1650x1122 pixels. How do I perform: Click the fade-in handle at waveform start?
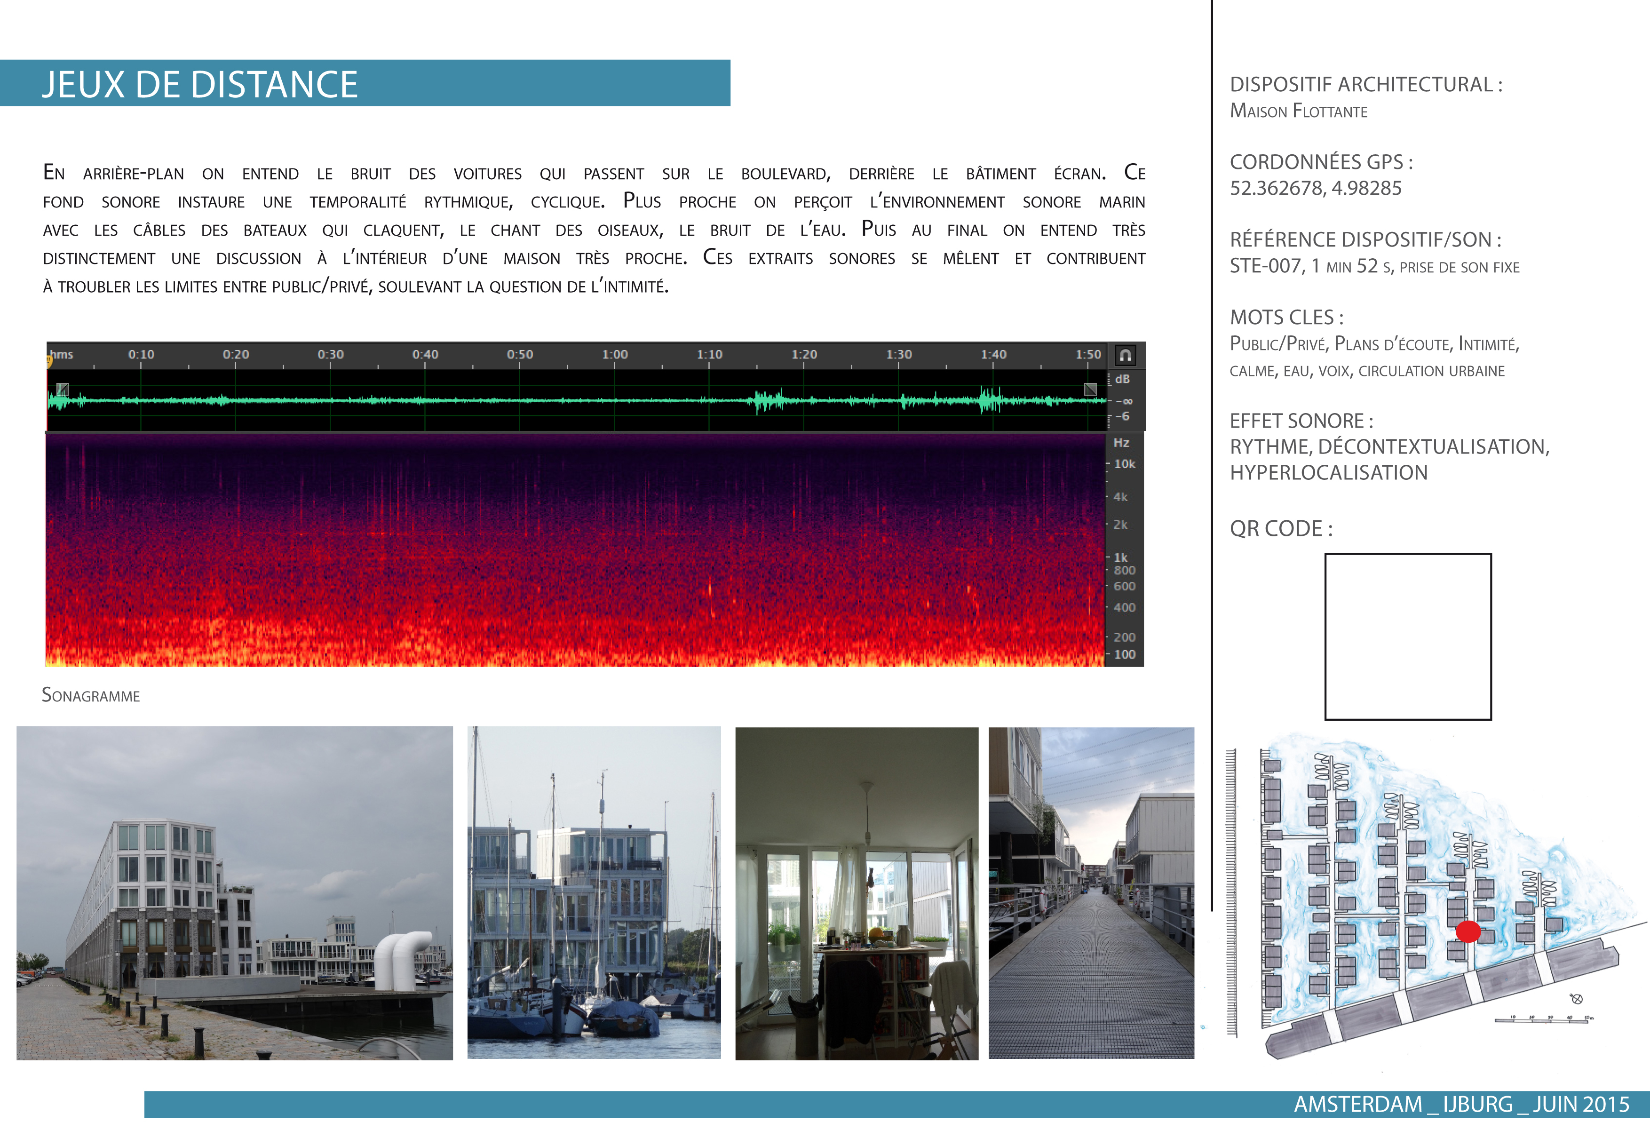[63, 389]
